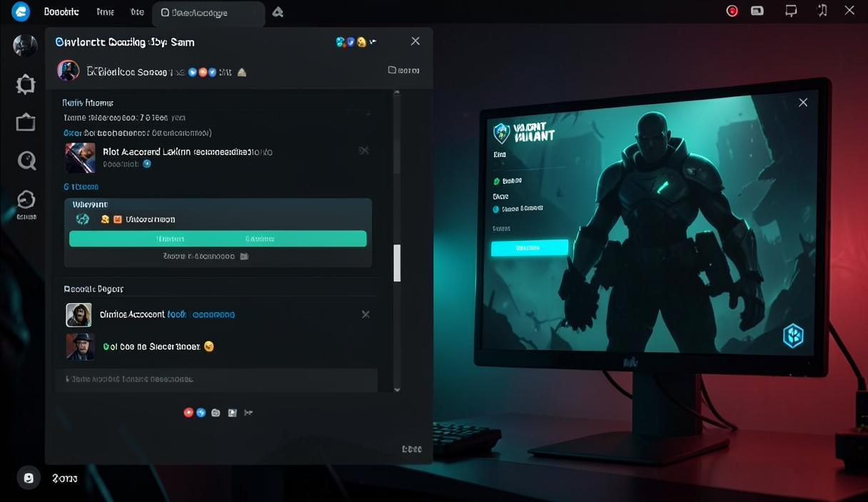Click the white card icon in top-right bar
Image resolution: width=868 pixels, height=502 pixels.
757,11
